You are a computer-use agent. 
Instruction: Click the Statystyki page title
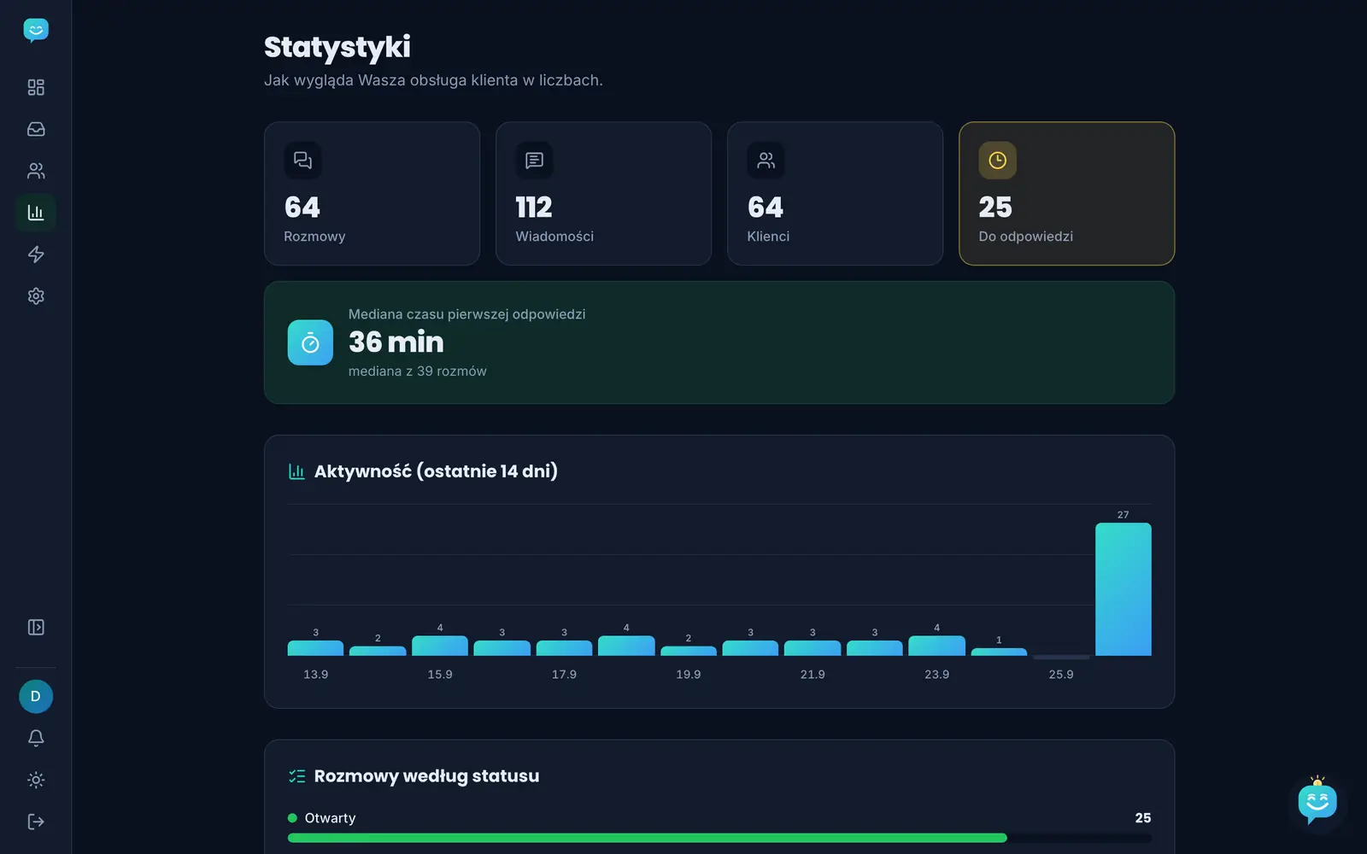[337, 48]
